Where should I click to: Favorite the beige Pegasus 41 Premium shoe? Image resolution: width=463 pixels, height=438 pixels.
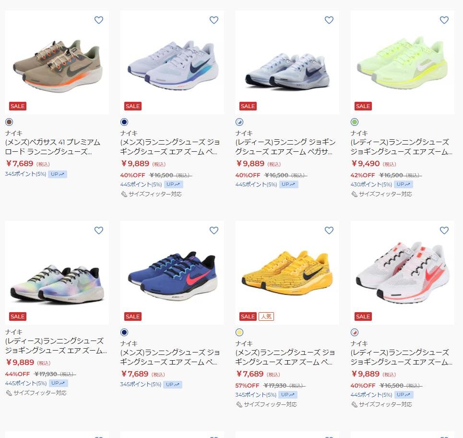point(99,20)
